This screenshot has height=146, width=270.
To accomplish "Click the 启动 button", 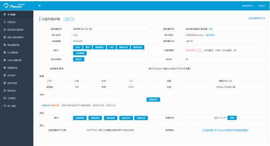I will pos(78,47).
